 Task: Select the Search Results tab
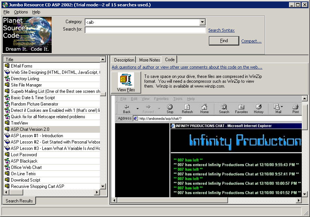19,201
